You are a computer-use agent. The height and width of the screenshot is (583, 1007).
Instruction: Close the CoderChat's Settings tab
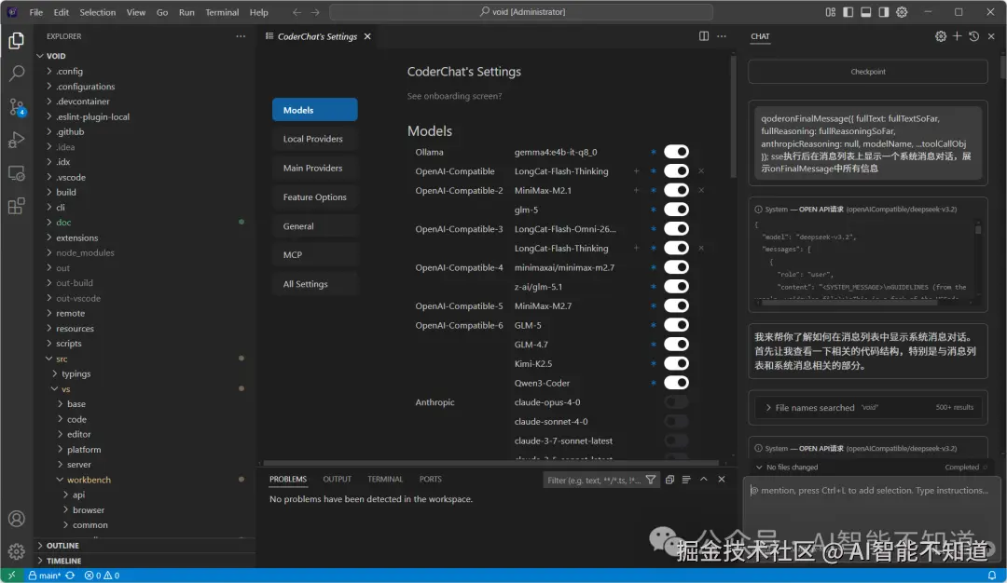pos(367,36)
